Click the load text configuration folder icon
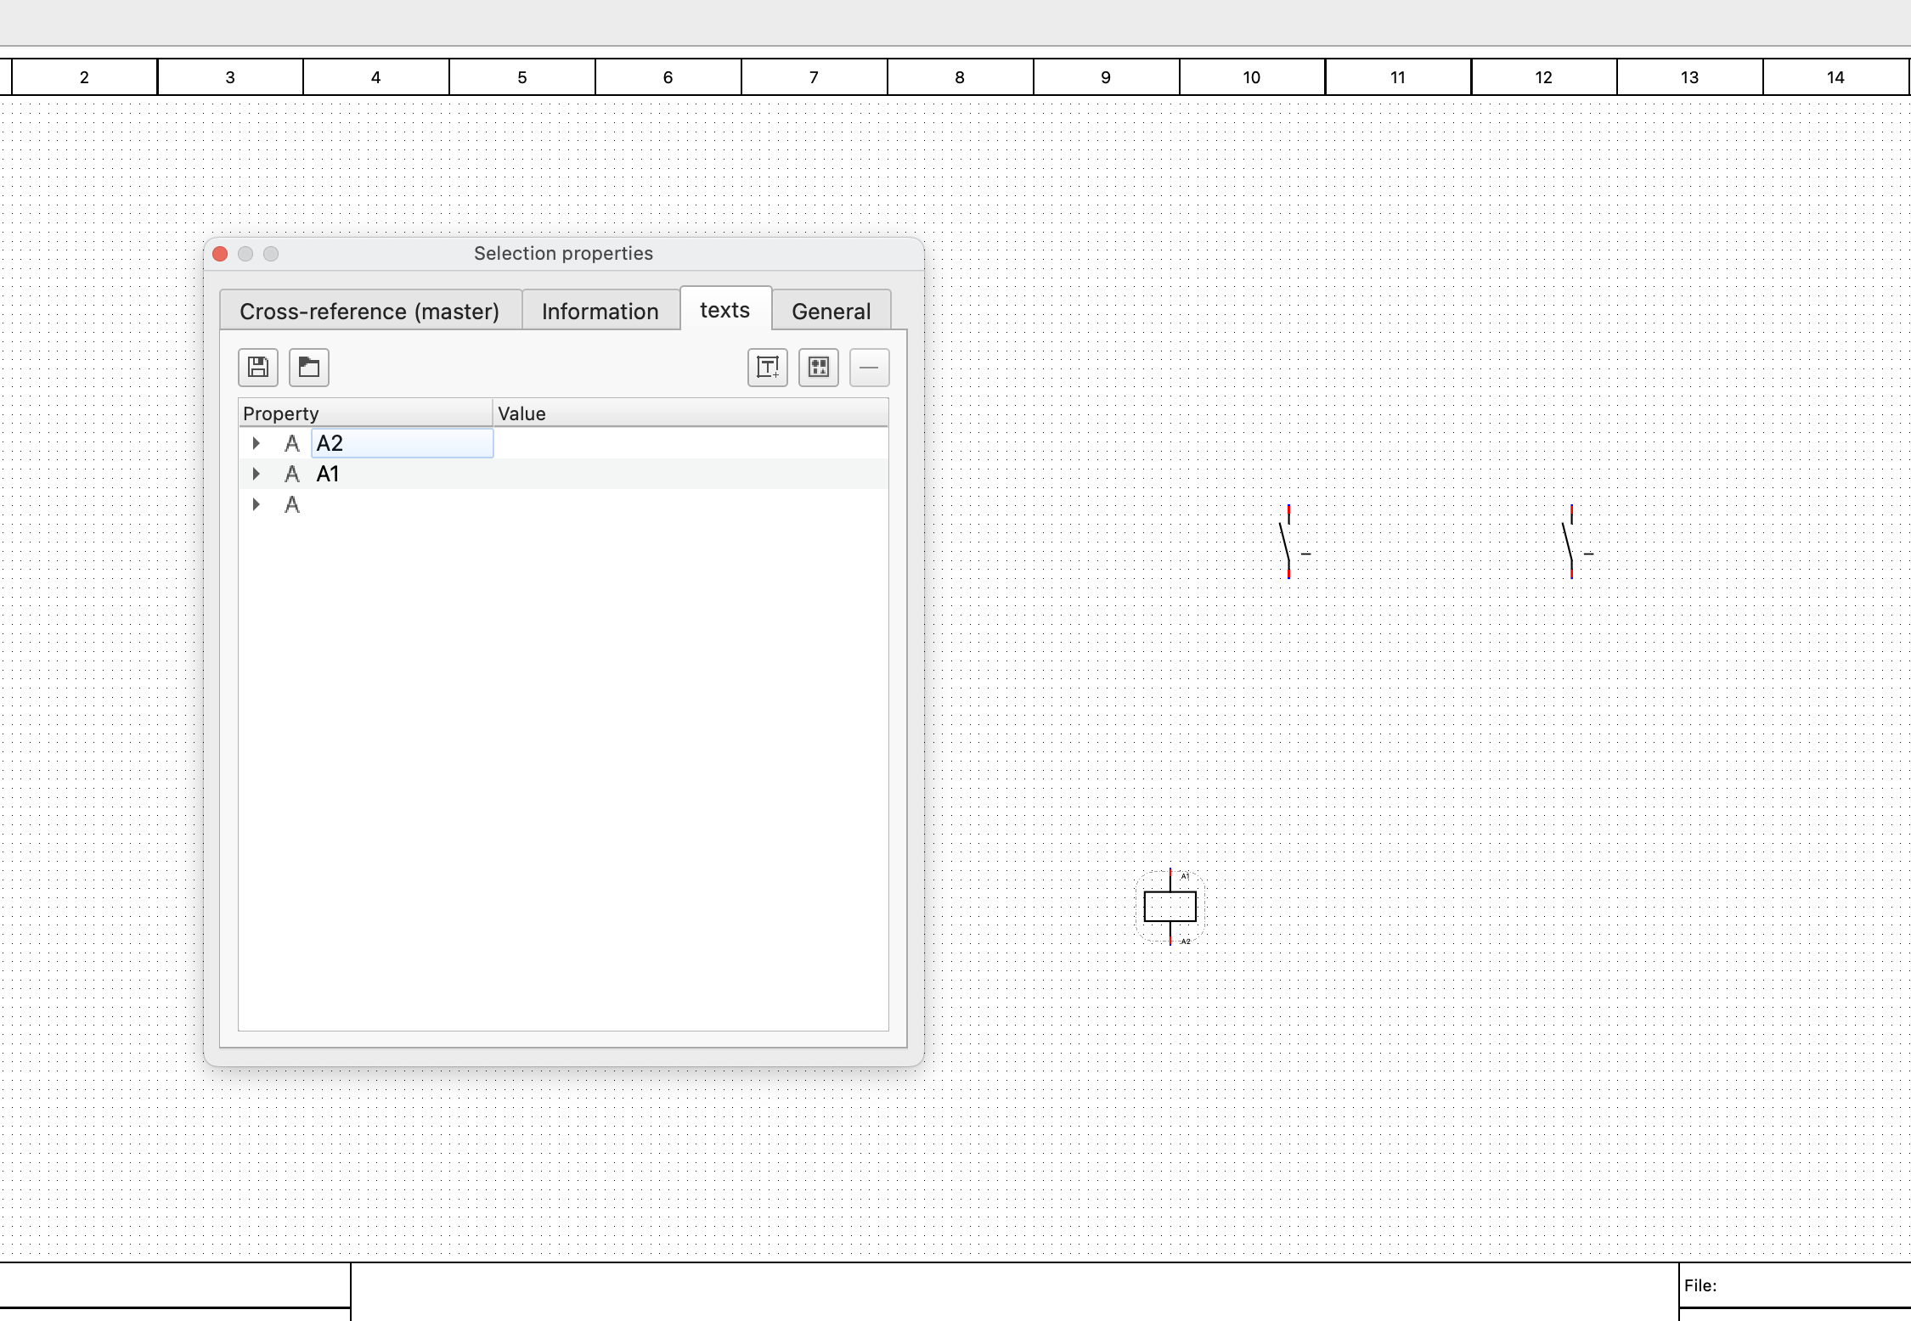 [x=309, y=368]
